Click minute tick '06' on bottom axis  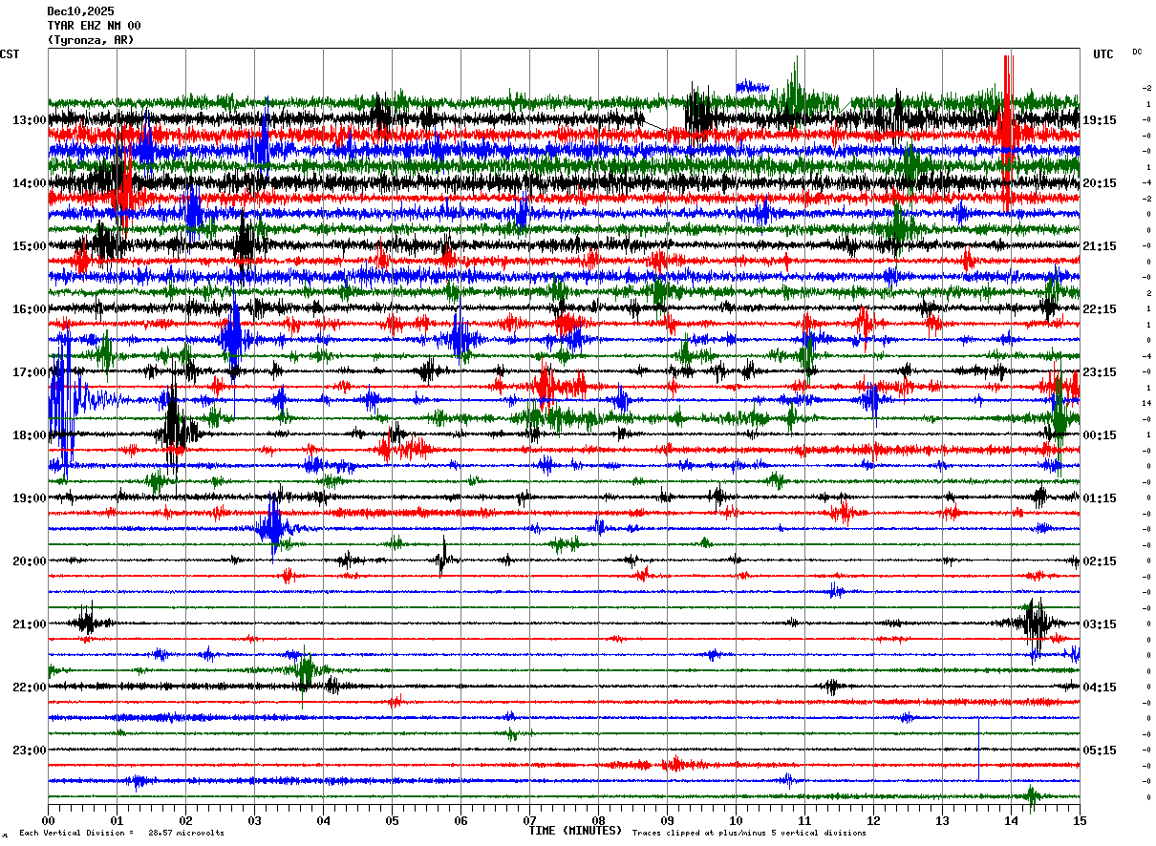460,820
